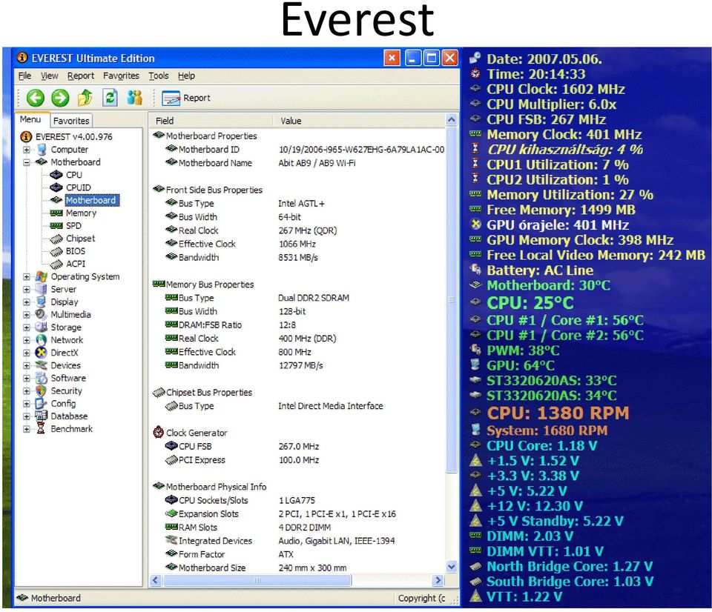Open the users/community icon in toolbar
The image size is (712, 612).
(x=134, y=97)
